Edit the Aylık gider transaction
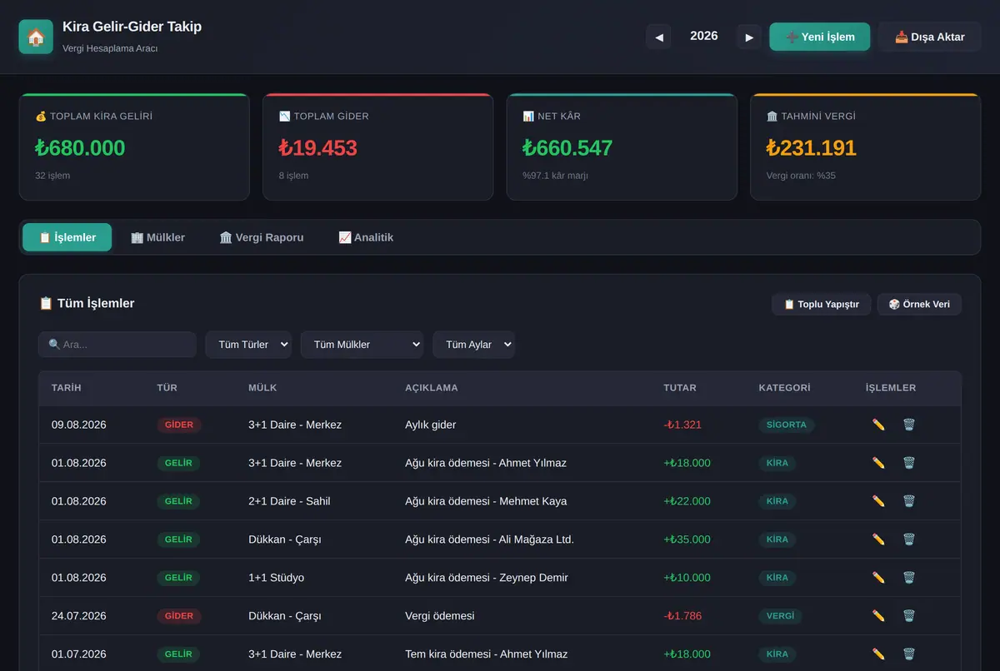The image size is (1000, 671). 878,425
